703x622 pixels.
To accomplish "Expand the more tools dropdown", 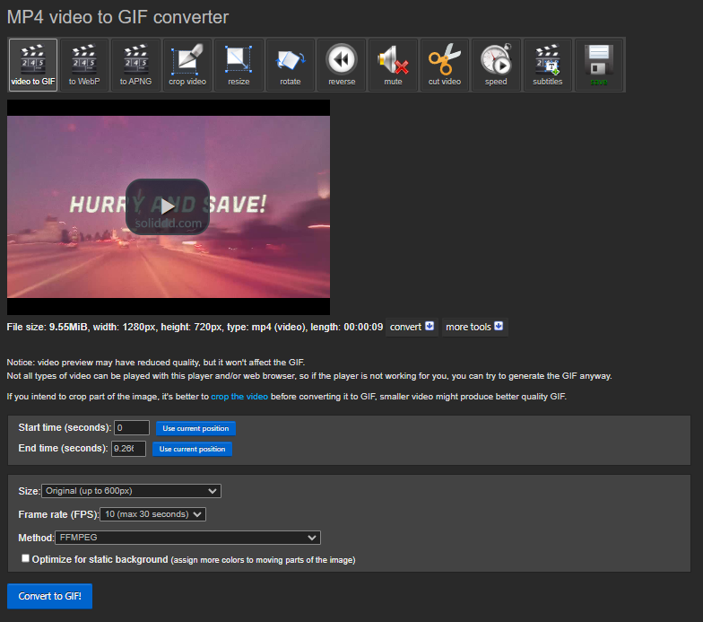I will click(x=474, y=327).
